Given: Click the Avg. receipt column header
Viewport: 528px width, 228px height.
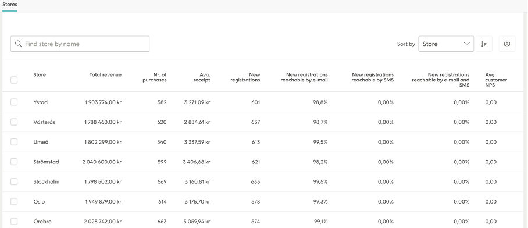Looking at the screenshot, I should point(201,77).
